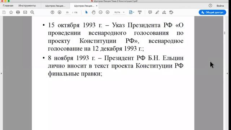Image resolution: width=231 pixels, height=130 pixels.
Task: Go to next page arrow
Action: pos(60,12)
